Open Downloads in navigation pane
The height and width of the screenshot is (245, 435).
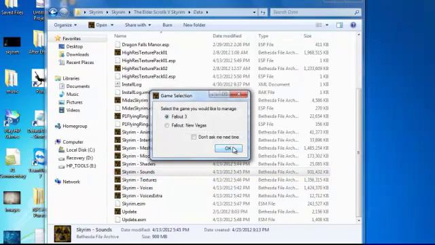(x=77, y=54)
